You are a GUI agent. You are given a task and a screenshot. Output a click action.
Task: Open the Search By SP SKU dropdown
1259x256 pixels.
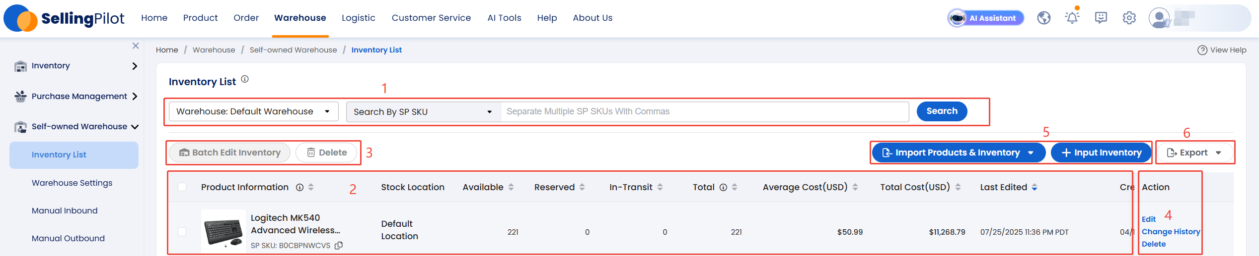click(424, 112)
